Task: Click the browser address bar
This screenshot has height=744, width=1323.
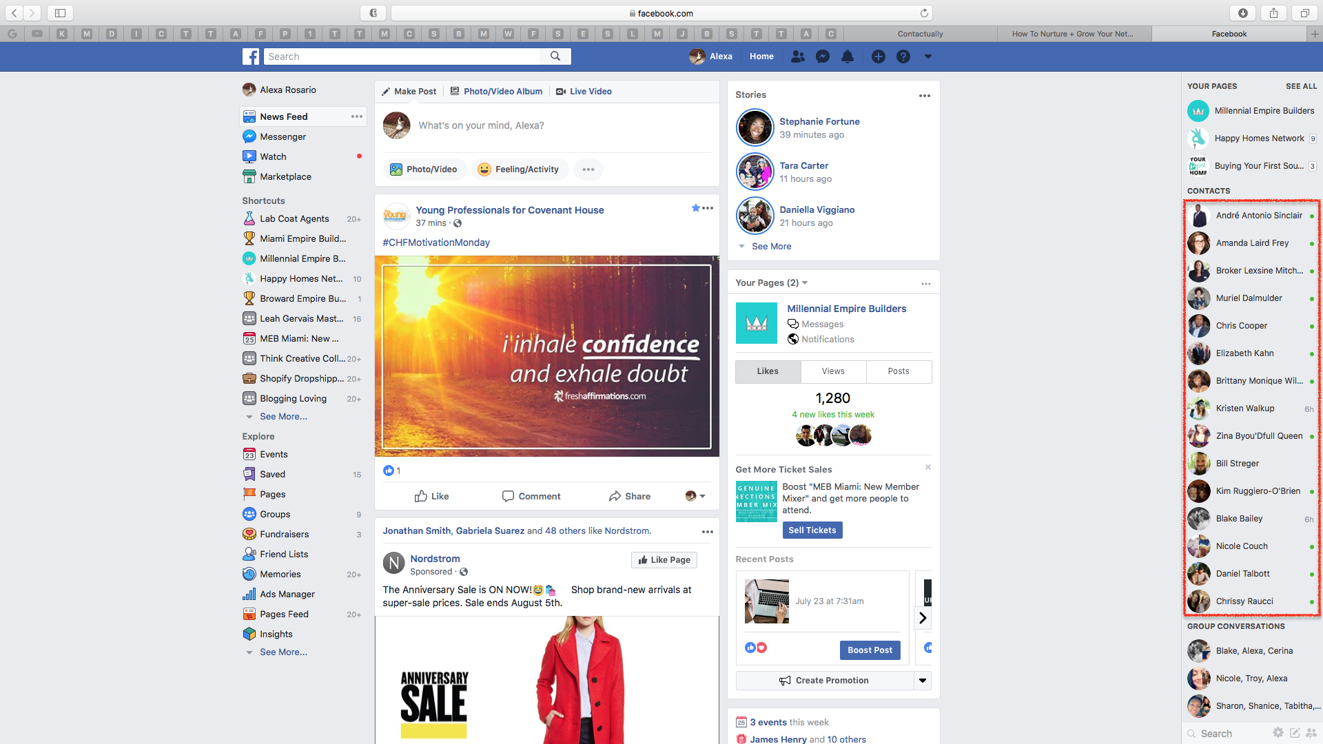Action: click(661, 13)
